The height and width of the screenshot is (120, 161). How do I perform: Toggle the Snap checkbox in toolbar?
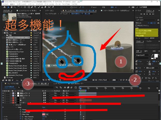71,7
